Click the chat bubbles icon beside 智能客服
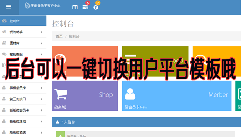Image resolution: width=242 pixels, height=137 pixels. click(4, 54)
